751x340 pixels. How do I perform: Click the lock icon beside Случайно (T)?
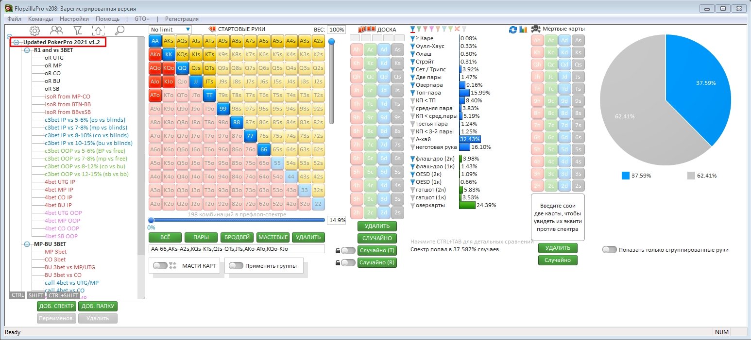point(337,250)
